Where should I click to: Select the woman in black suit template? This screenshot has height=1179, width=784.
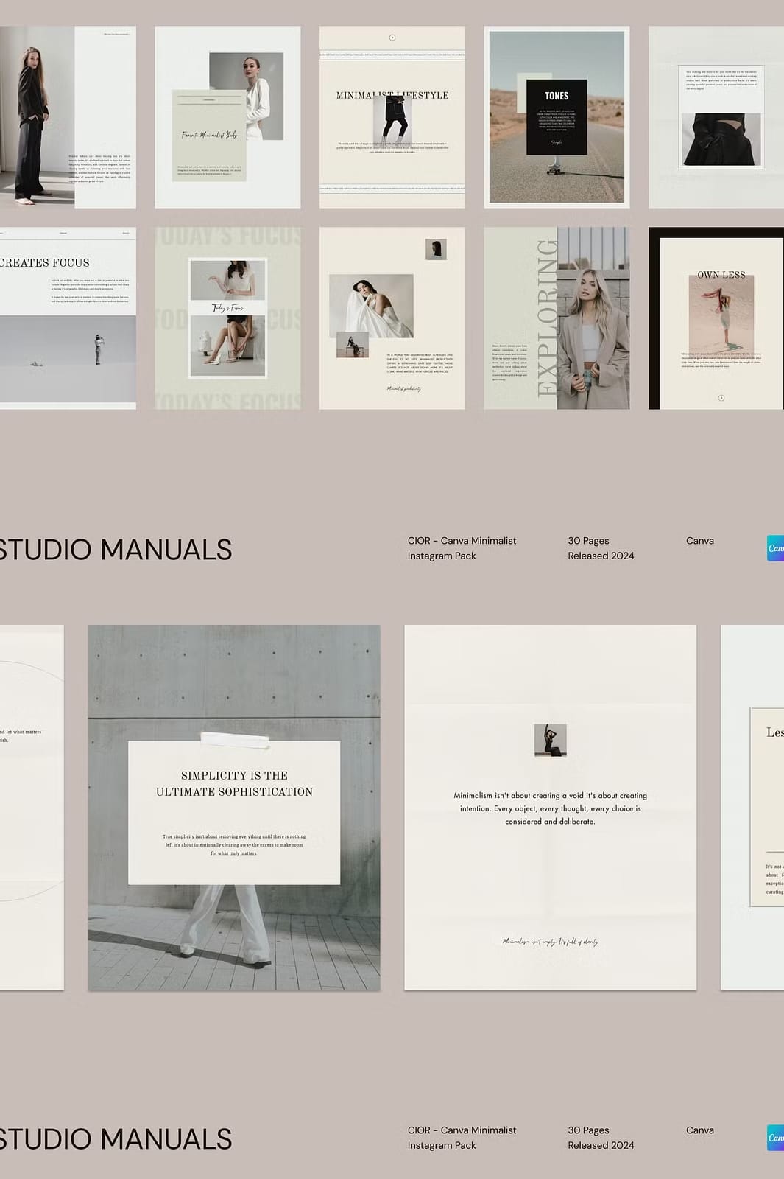(68, 116)
